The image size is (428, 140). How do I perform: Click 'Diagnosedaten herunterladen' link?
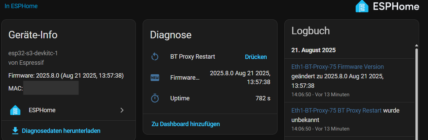[61, 131]
